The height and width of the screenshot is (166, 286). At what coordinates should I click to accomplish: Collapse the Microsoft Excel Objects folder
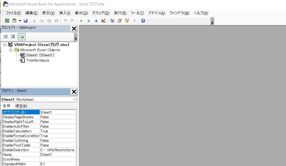[x=10, y=50]
